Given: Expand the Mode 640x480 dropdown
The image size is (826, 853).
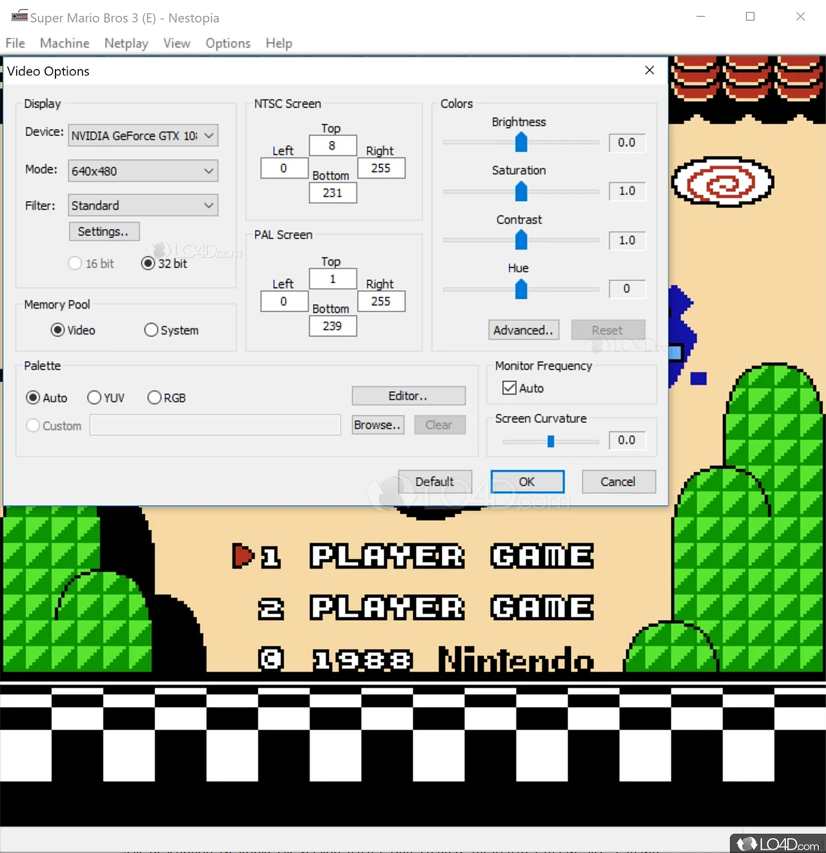Looking at the screenshot, I should [143, 171].
